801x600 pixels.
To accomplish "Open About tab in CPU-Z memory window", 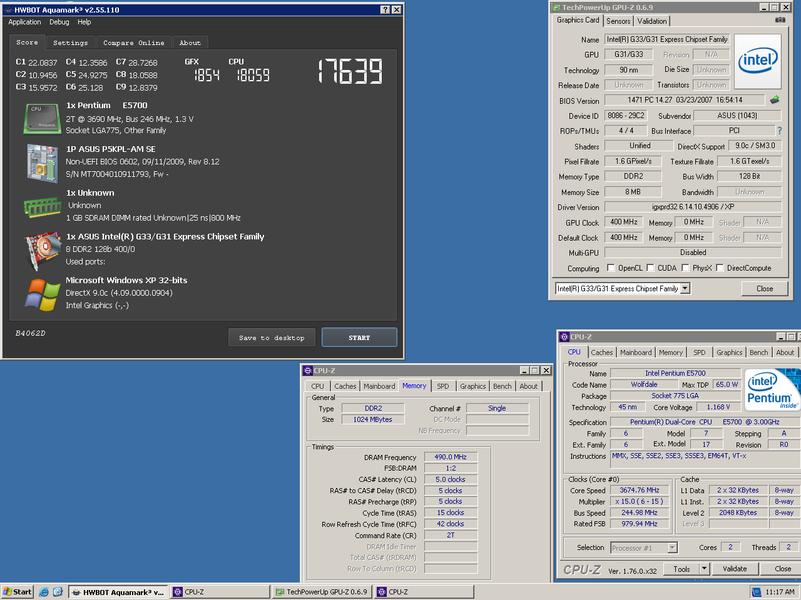I will click(x=528, y=386).
